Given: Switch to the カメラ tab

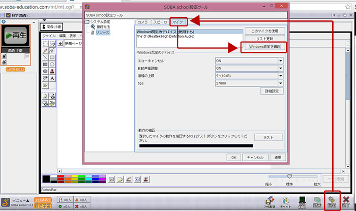Looking at the screenshot, I should pyautogui.click(x=142, y=22).
